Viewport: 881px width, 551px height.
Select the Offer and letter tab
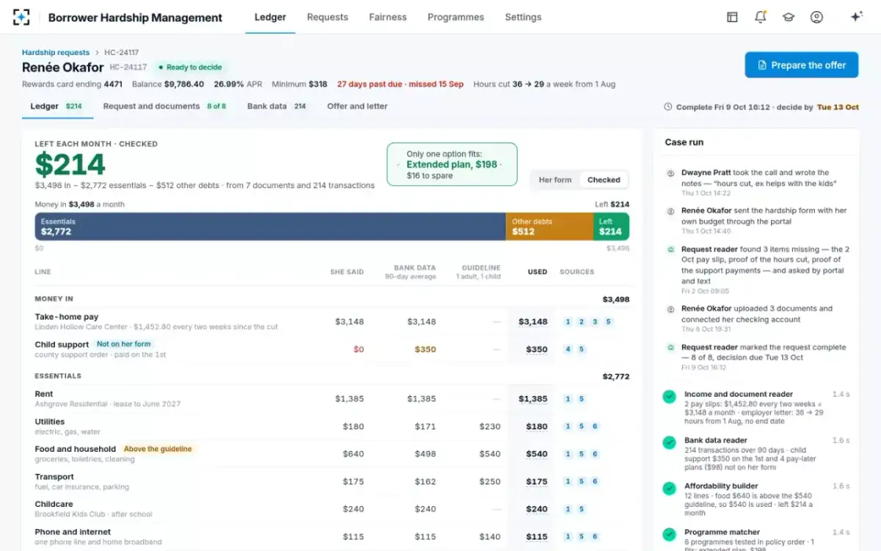click(x=357, y=107)
